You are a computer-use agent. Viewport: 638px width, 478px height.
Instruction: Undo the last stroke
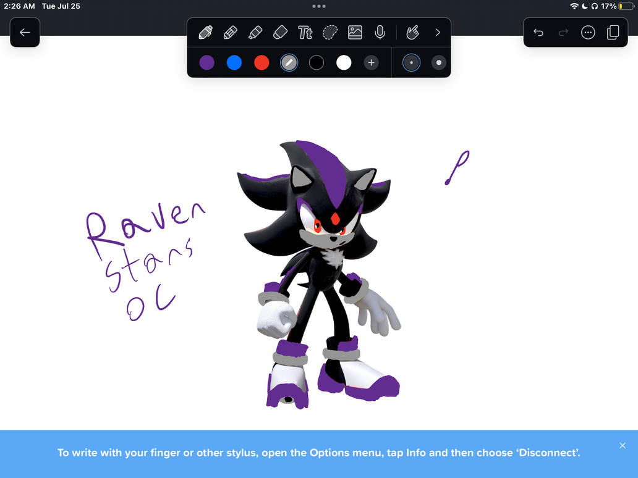(x=538, y=33)
